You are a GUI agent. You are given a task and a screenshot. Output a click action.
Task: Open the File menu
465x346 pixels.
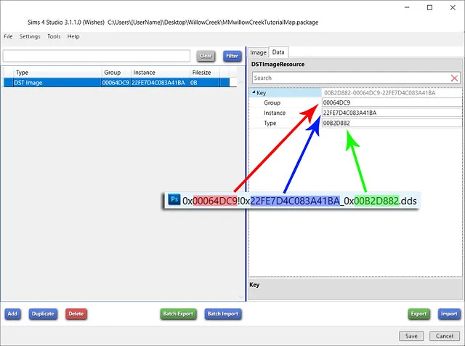pos(8,36)
